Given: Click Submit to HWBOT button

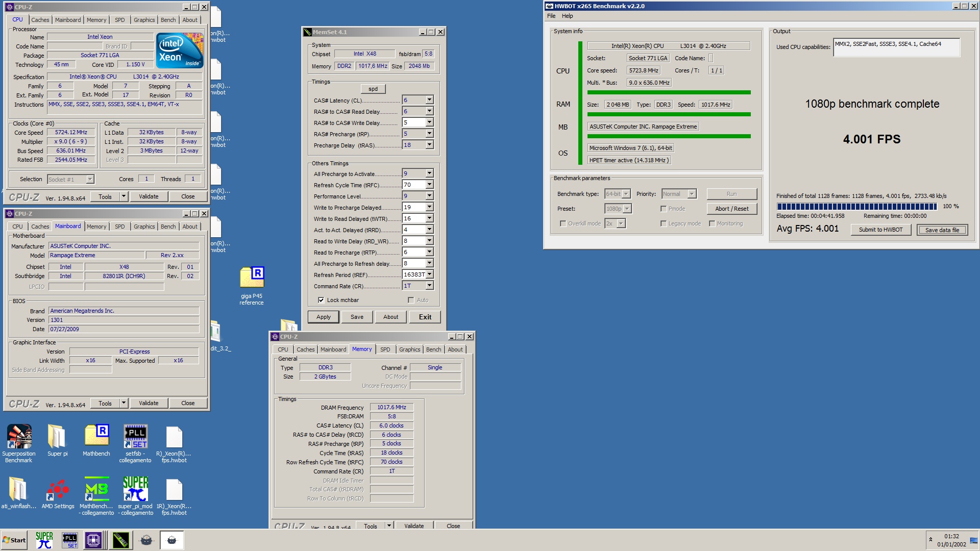Looking at the screenshot, I should click(x=881, y=230).
